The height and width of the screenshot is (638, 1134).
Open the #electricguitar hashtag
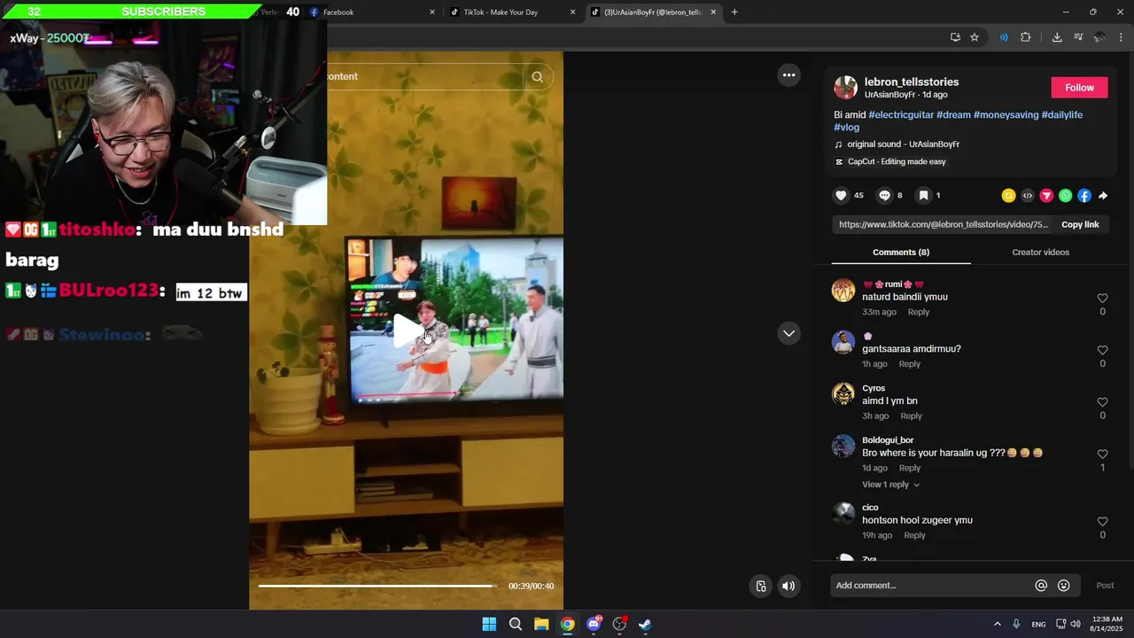coord(900,115)
